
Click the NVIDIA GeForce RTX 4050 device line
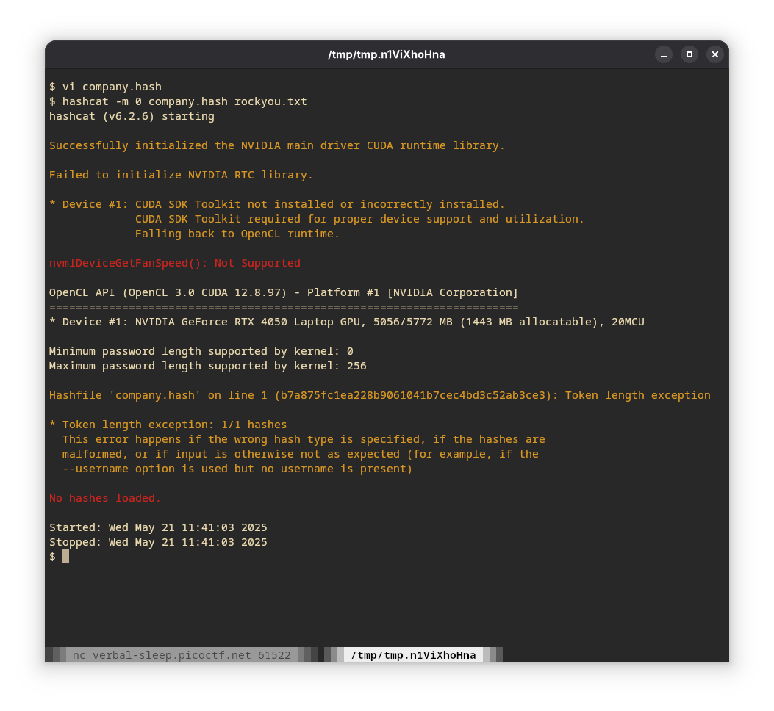tap(346, 322)
